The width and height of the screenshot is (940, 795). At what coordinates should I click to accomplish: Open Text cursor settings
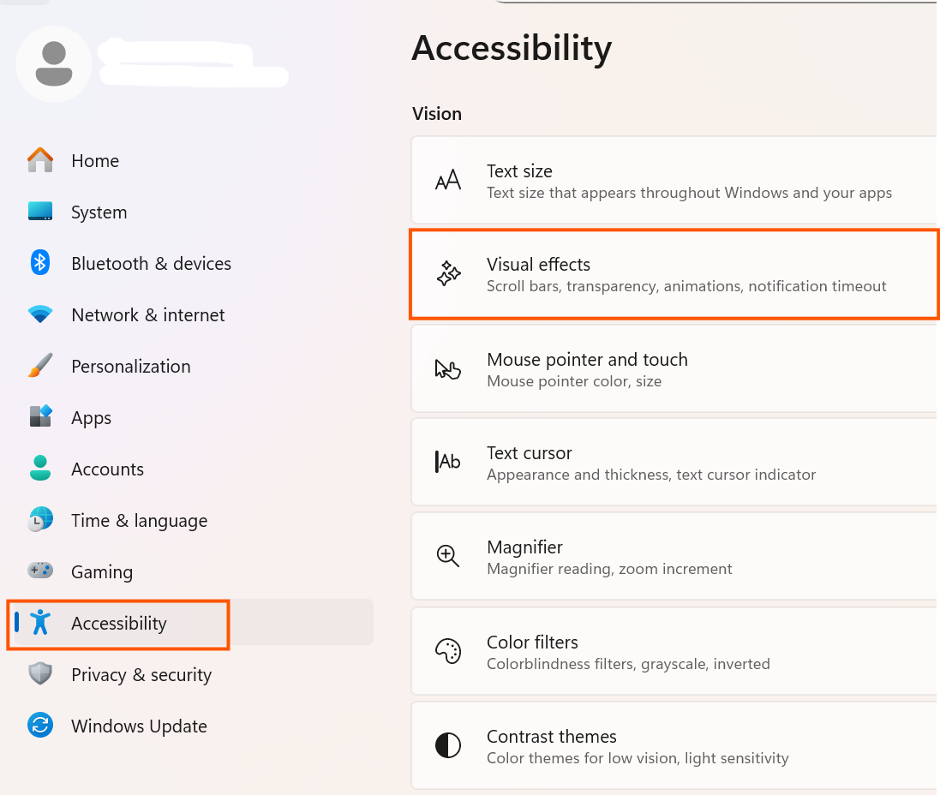click(x=673, y=463)
